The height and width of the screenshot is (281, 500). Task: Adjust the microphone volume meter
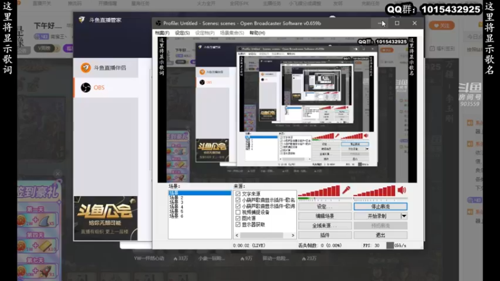(319, 191)
